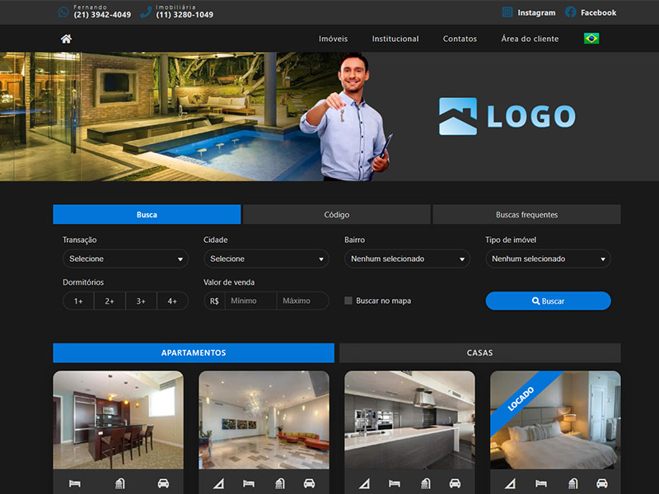Viewport: 659px width, 494px height.
Task: Open the modern kitchen apartment photo
Action: 409,420
